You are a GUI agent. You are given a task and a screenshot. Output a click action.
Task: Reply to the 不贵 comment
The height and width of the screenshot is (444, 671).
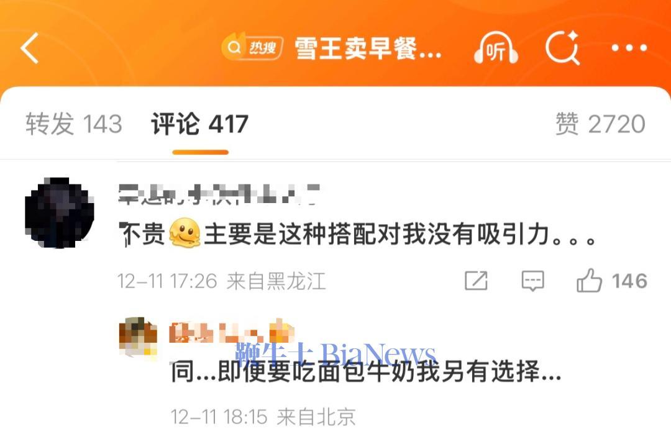(x=533, y=281)
